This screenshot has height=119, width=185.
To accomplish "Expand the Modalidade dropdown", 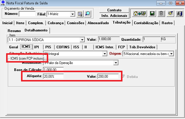I will coord(116,63).
